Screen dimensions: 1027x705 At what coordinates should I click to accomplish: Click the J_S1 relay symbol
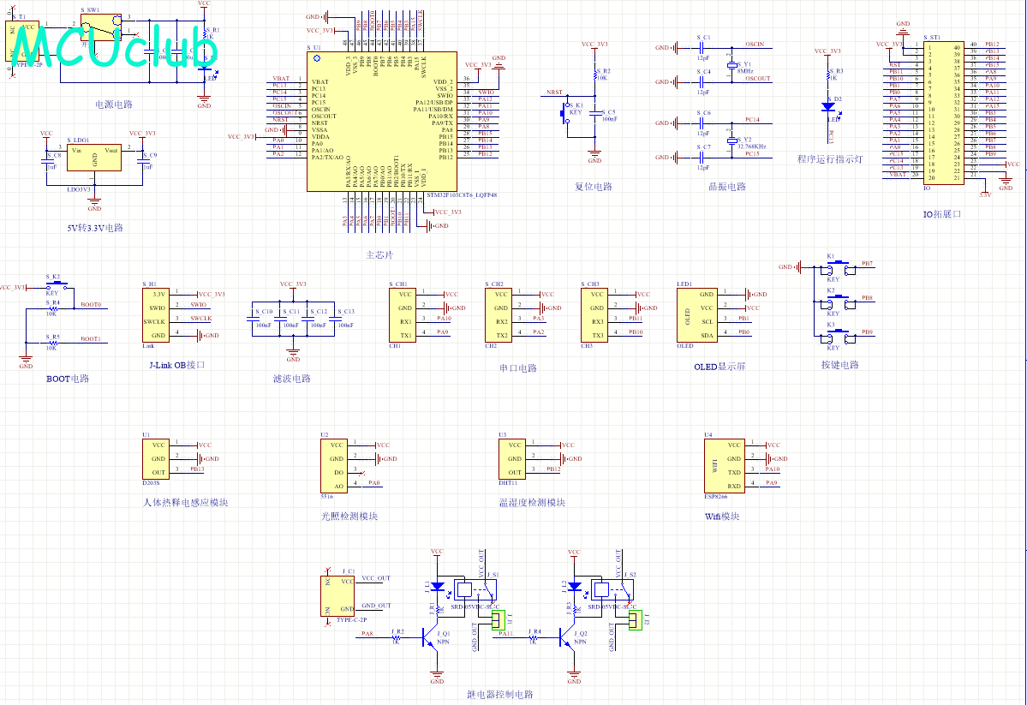pyautogui.click(x=476, y=589)
